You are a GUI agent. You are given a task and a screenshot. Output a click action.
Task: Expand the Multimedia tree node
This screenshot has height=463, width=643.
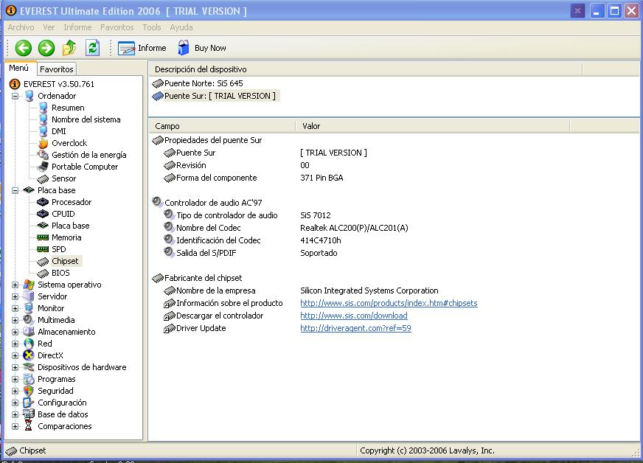pyautogui.click(x=15, y=320)
